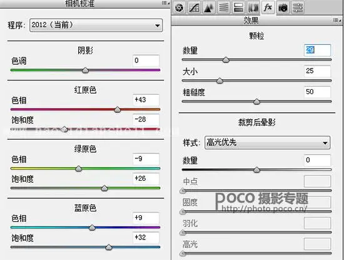Open the Presets sliders icon tab
Image resolution: width=344 pixels, height=260 pixels.
(x=298, y=7)
